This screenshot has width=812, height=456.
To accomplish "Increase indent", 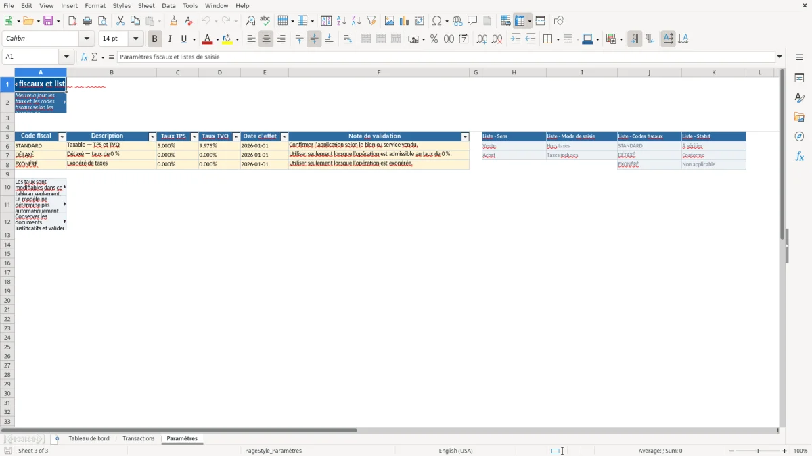I will point(516,39).
